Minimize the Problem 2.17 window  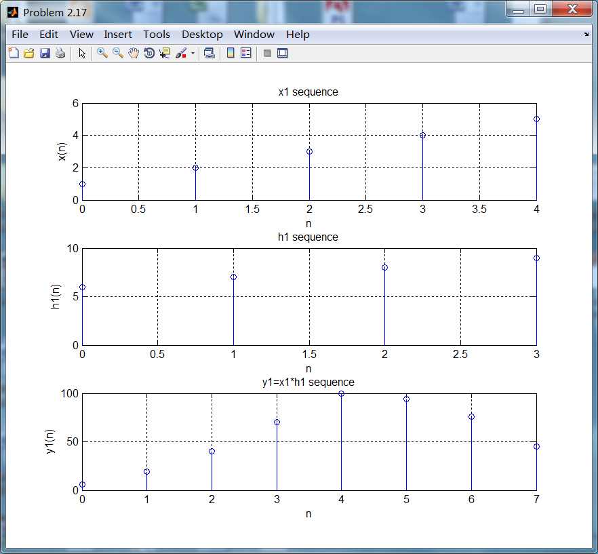point(518,9)
